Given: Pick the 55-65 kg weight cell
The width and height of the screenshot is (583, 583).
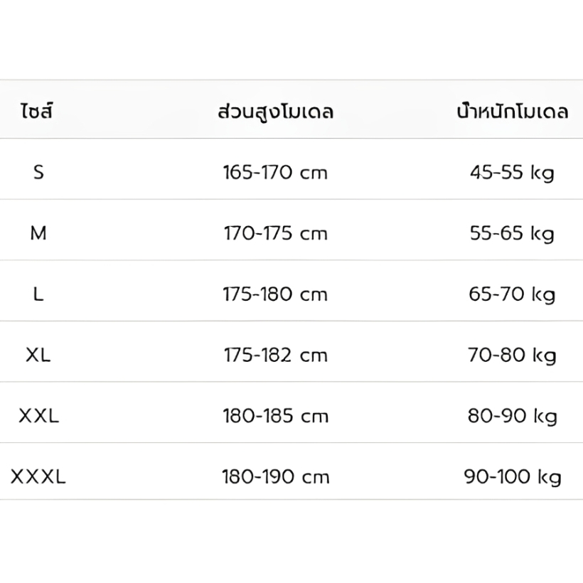Looking at the screenshot, I should [x=512, y=233].
